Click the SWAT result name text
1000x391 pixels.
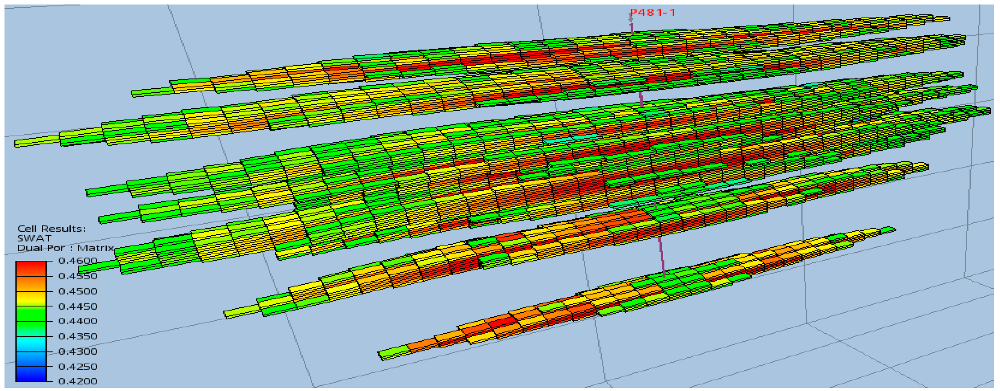(x=34, y=239)
